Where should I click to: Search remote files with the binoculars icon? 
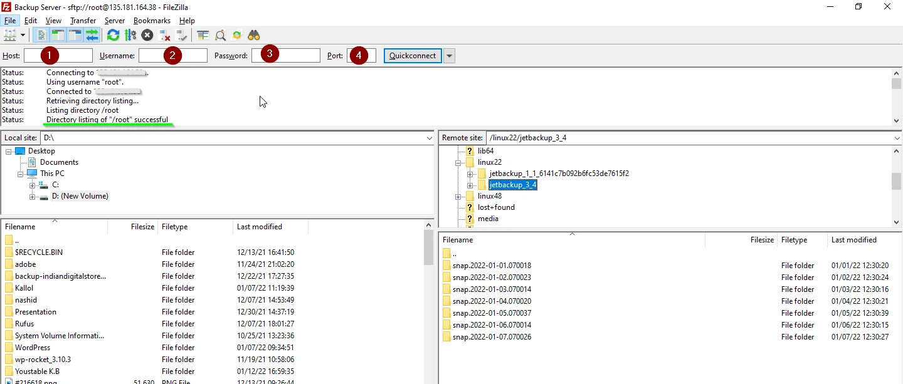pos(254,35)
